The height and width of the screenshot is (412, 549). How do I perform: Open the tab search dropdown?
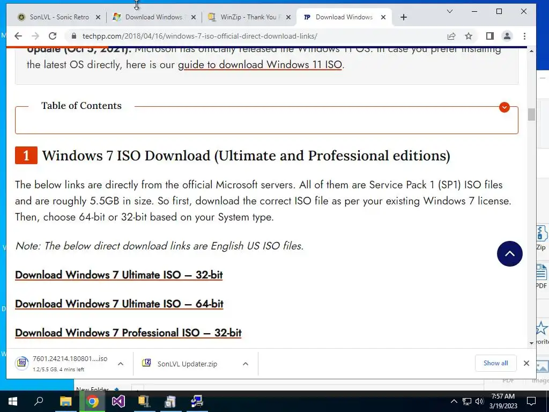pos(450,12)
